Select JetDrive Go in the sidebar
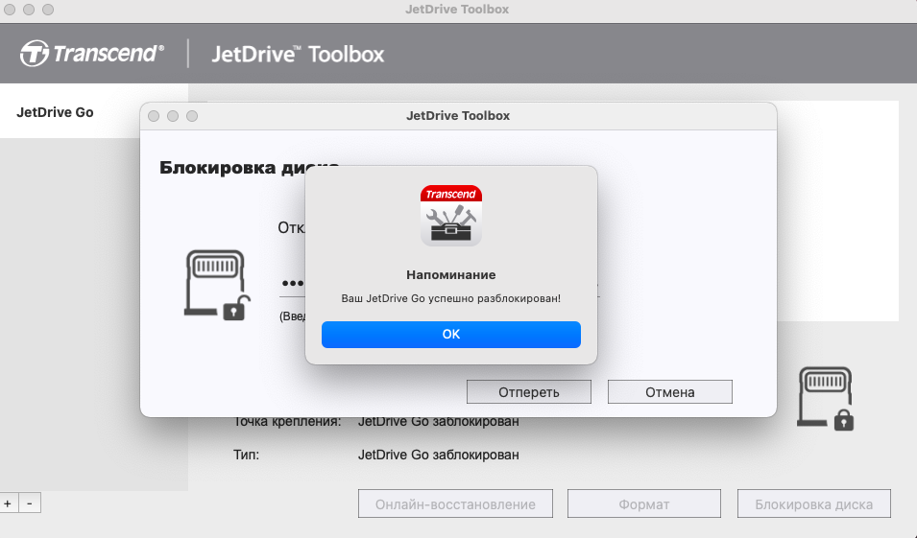The height and width of the screenshot is (538, 917). tap(55, 112)
